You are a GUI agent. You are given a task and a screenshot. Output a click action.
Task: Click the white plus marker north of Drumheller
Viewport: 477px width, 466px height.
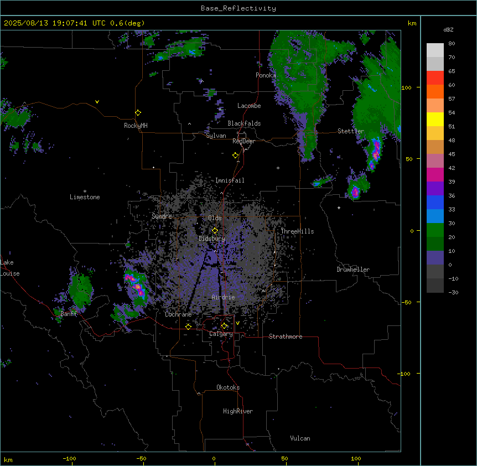(339, 208)
